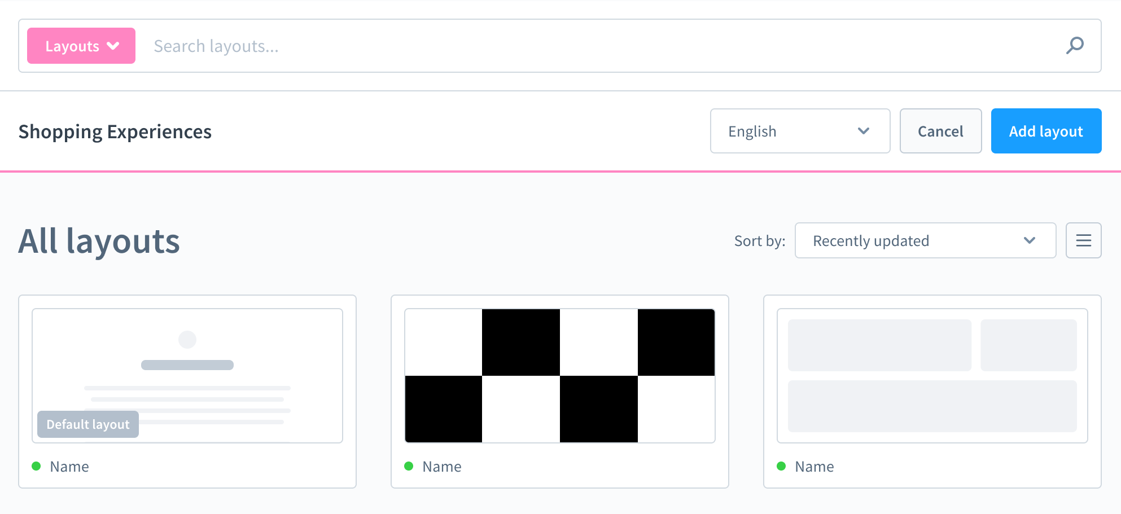Open the Layouts search type dropdown

coord(81,46)
